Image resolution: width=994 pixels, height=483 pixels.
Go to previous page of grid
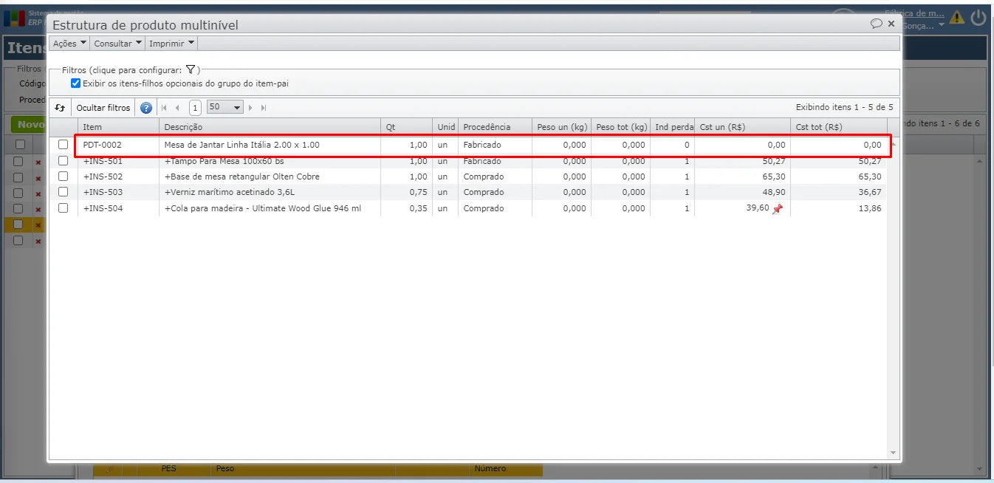(177, 108)
